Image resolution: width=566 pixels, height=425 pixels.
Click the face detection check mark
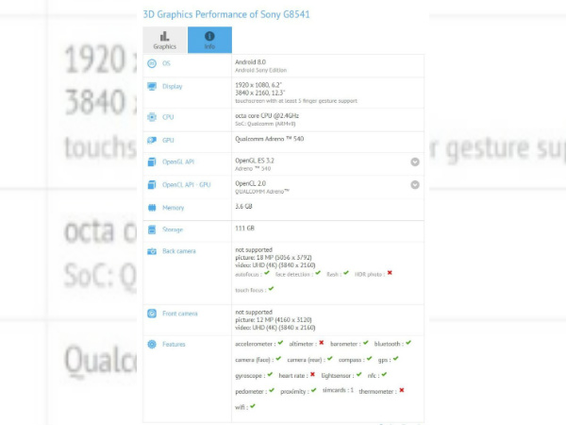[x=318, y=273]
